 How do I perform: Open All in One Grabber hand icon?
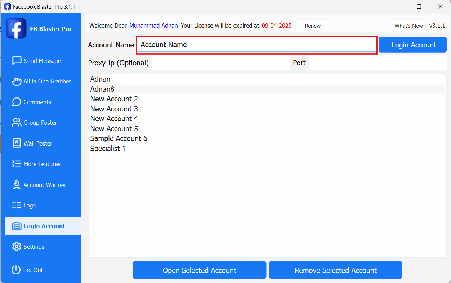(17, 82)
